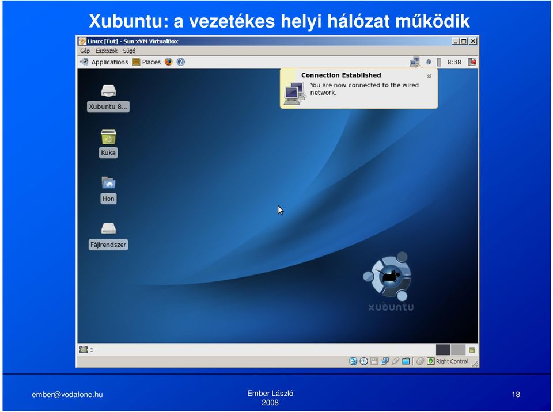Click the network adapters status bar icon
The image size is (553, 412).
coord(385,361)
